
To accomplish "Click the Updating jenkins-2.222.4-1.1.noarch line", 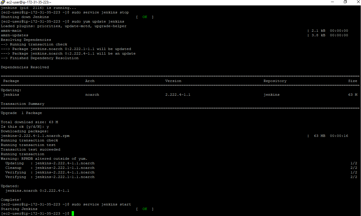I will pos(50,163).
